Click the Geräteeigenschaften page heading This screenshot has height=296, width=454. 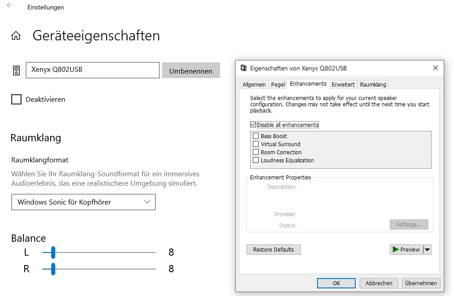(x=96, y=36)
